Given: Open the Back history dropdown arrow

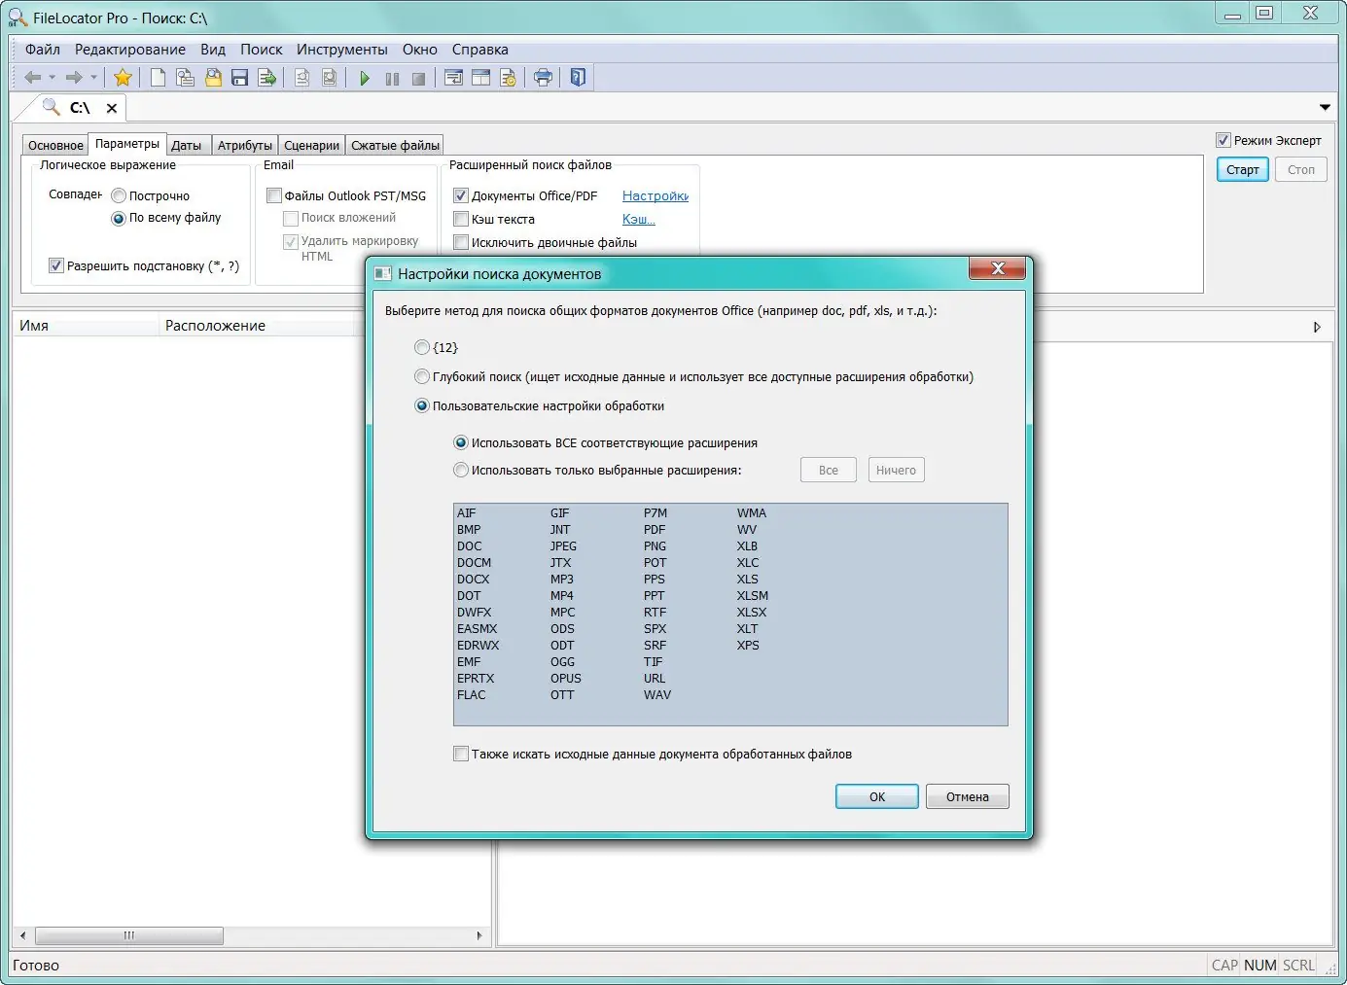Looking at the screenshot, I should (x=53, y=78).
